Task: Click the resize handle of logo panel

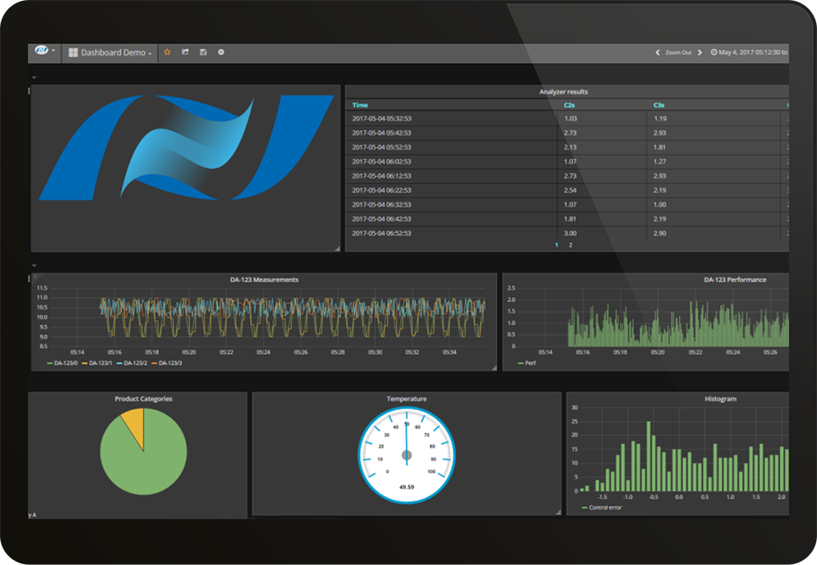Action: (337, 248)
